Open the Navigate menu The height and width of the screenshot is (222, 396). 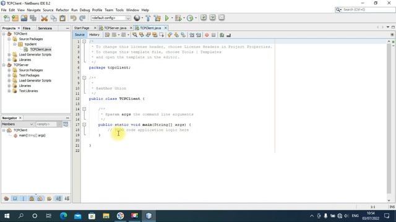coord(33,10)
